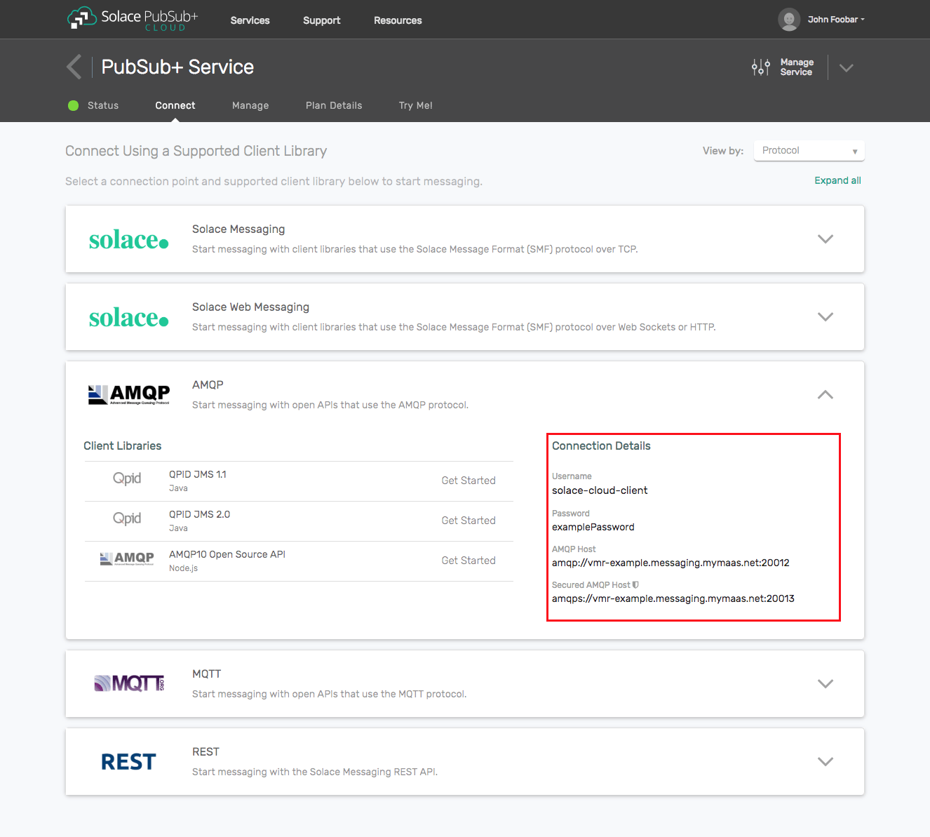
Task: Click the Qpid logo for QPID JMS 1.1
Action: pyautogui.click(x=127, y=478)
